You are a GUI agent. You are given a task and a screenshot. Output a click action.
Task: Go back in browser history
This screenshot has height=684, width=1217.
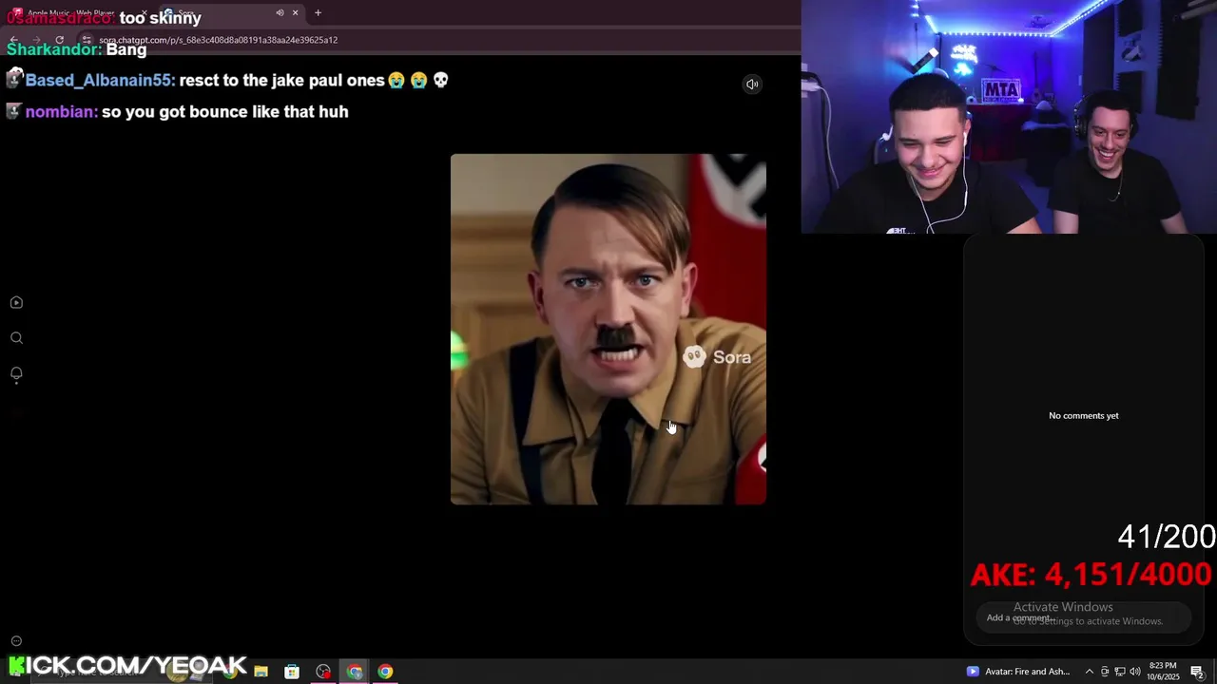(14, 40)
